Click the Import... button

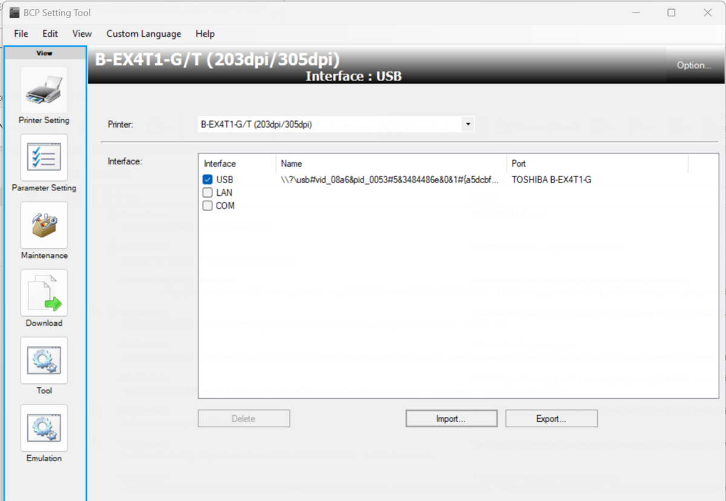451,418
